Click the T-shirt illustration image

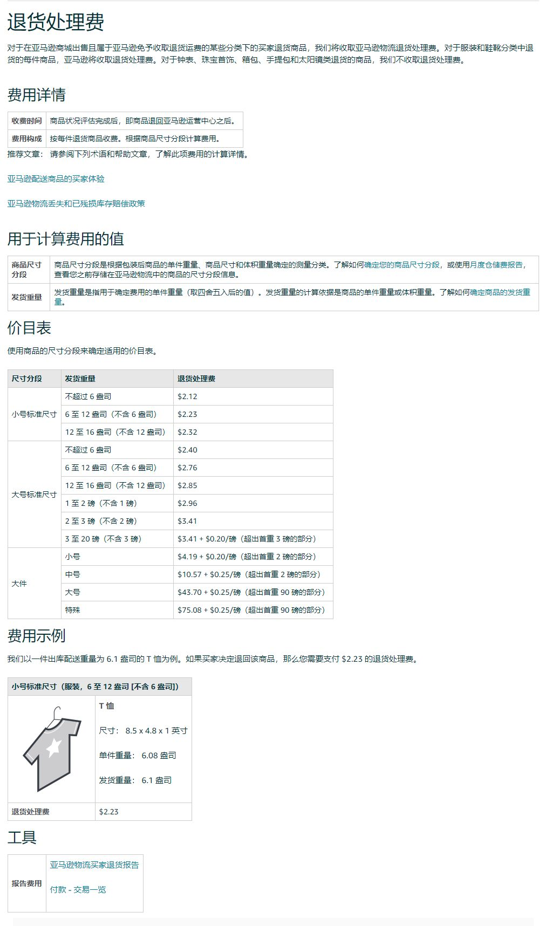(x=52, y=749)
